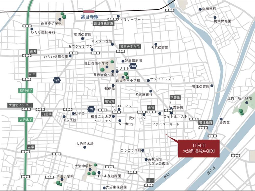Select the 甚目寺観音東 intersection label
This screenshot has width=255, height=191.
pos(104,23)
